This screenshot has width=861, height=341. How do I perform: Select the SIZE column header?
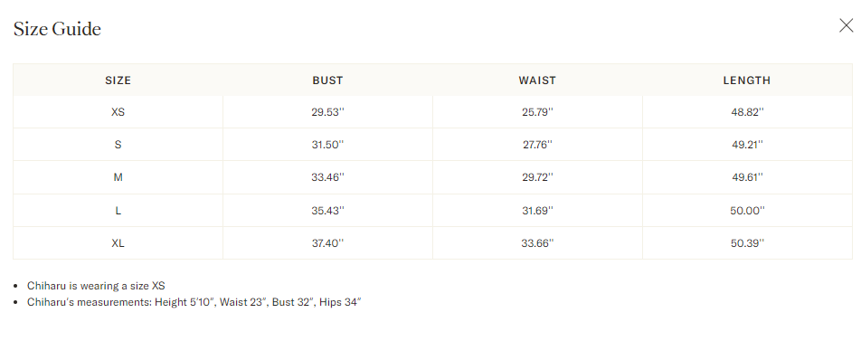118,81
